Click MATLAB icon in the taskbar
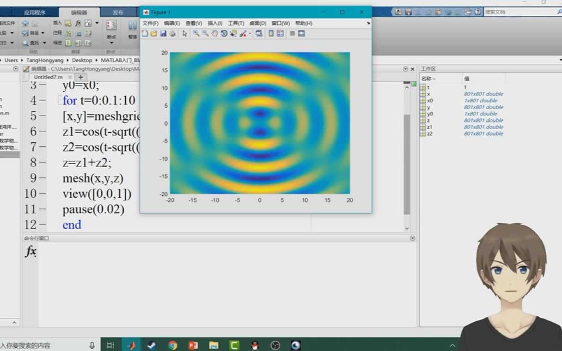The width and height of the screenshot is (562, 351). (131, 345)
